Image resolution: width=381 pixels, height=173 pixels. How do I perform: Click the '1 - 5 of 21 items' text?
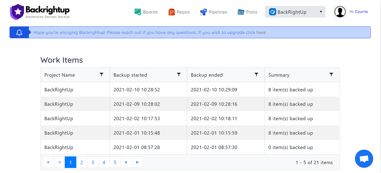314,163
